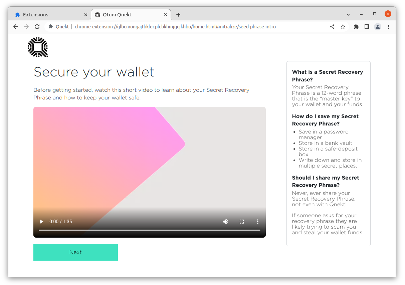Open the tab search dropdown

point(348,15)
